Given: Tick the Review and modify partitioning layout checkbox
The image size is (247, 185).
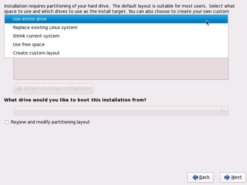Looking at the screenshot, I should tap(7, 122).
